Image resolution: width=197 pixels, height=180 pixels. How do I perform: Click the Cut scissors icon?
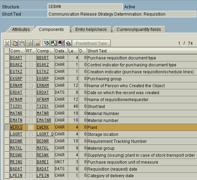pos(7,43)
